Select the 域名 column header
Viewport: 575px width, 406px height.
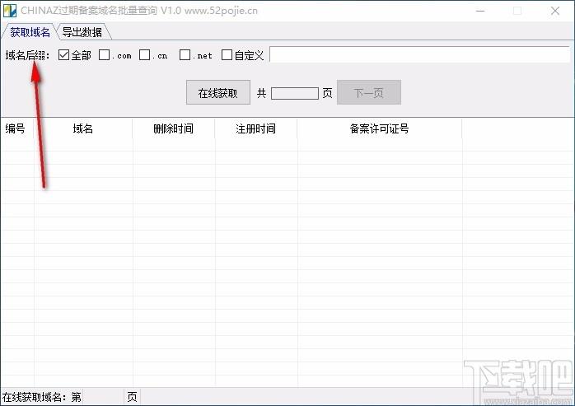click(x=83, y=128)
